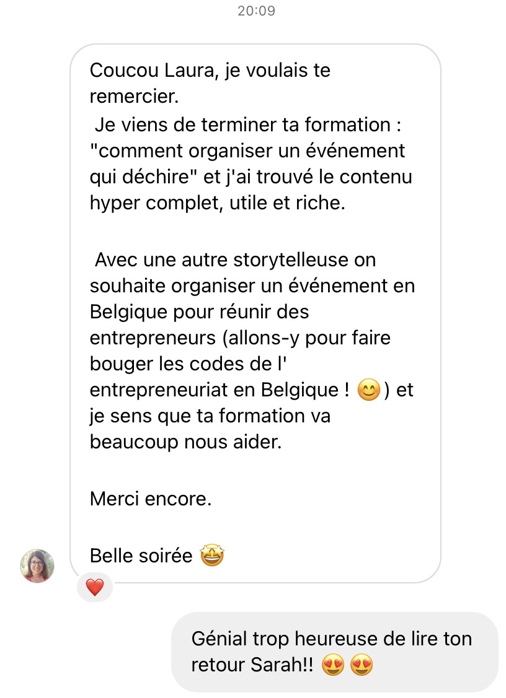Click the "Merci encore." line
Viewport: 506px width, 698px height.
click(x=151, y=499)
